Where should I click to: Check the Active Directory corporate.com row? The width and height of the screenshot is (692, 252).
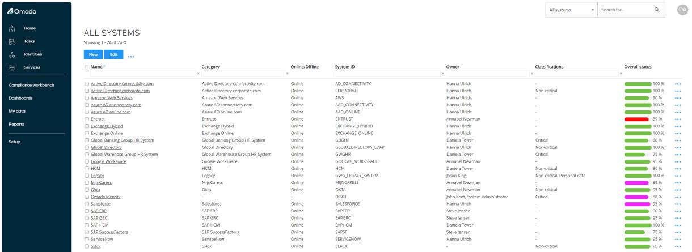tap(87, 91)
